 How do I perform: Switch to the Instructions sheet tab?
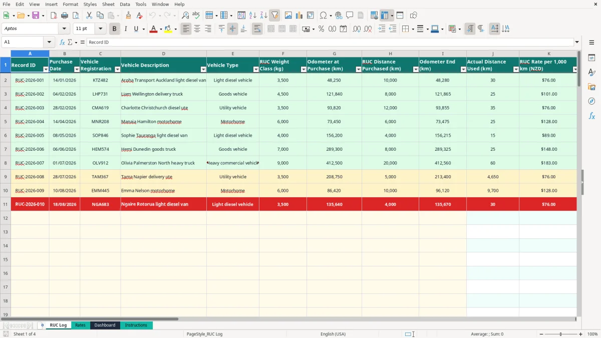click(x=136, y=325)
